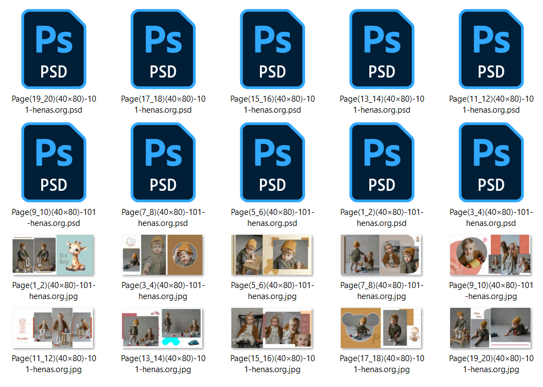The image size is (543, 387).
Task: Select the Page(15_16) JPG thumbnail
Action: (x=271, y=328)
